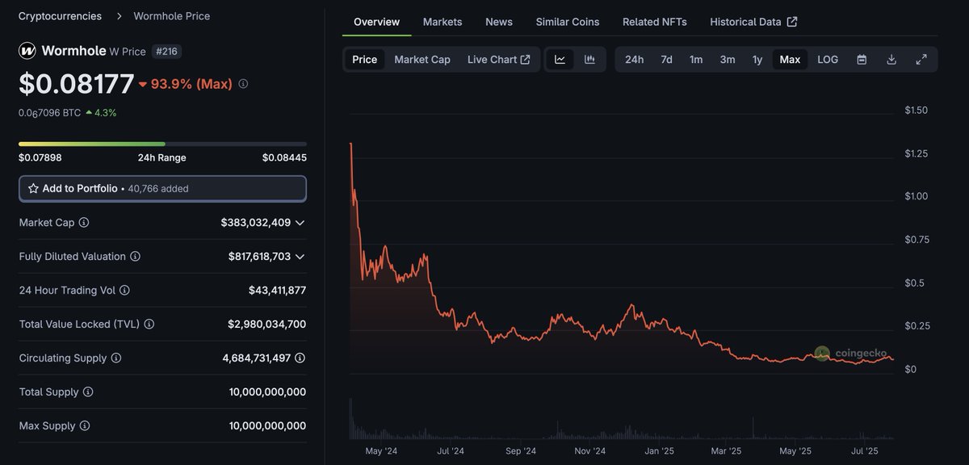
Task: Open the Historical Data tab
Action: (x=753, y=22)
